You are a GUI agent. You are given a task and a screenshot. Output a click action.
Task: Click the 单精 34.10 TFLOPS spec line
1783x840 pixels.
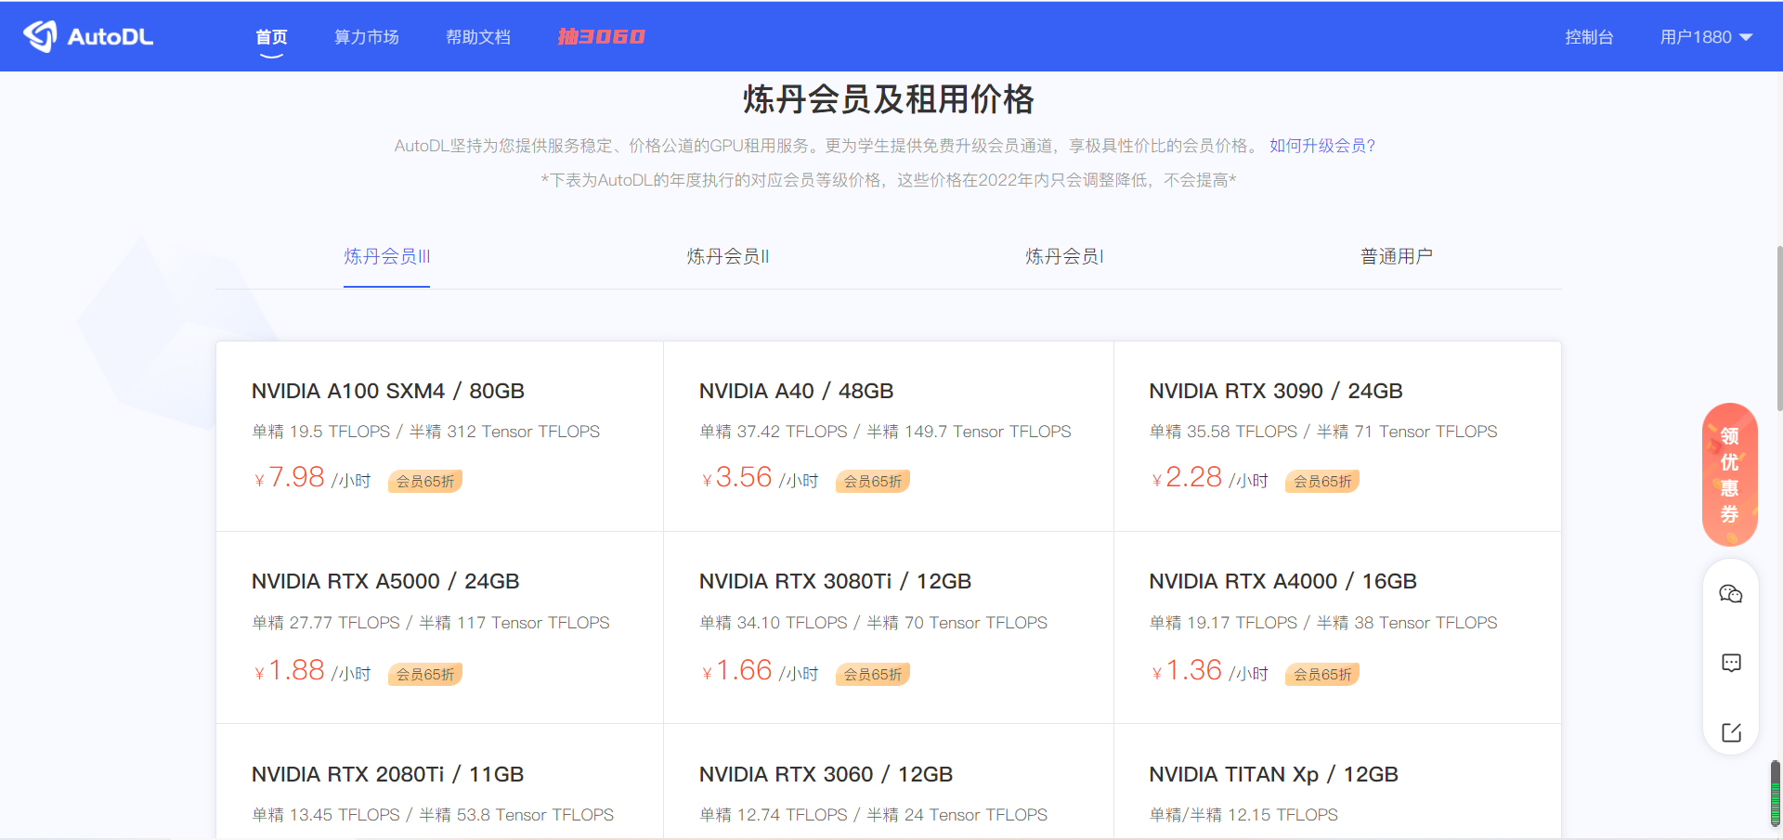tap(873, 623)
